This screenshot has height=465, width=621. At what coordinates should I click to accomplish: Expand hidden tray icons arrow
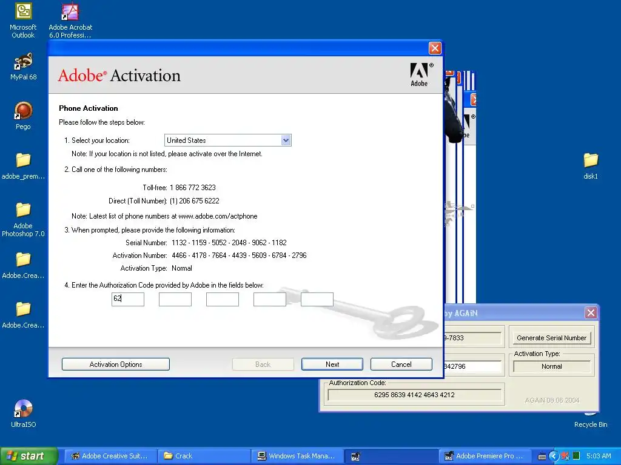(553, 456)
